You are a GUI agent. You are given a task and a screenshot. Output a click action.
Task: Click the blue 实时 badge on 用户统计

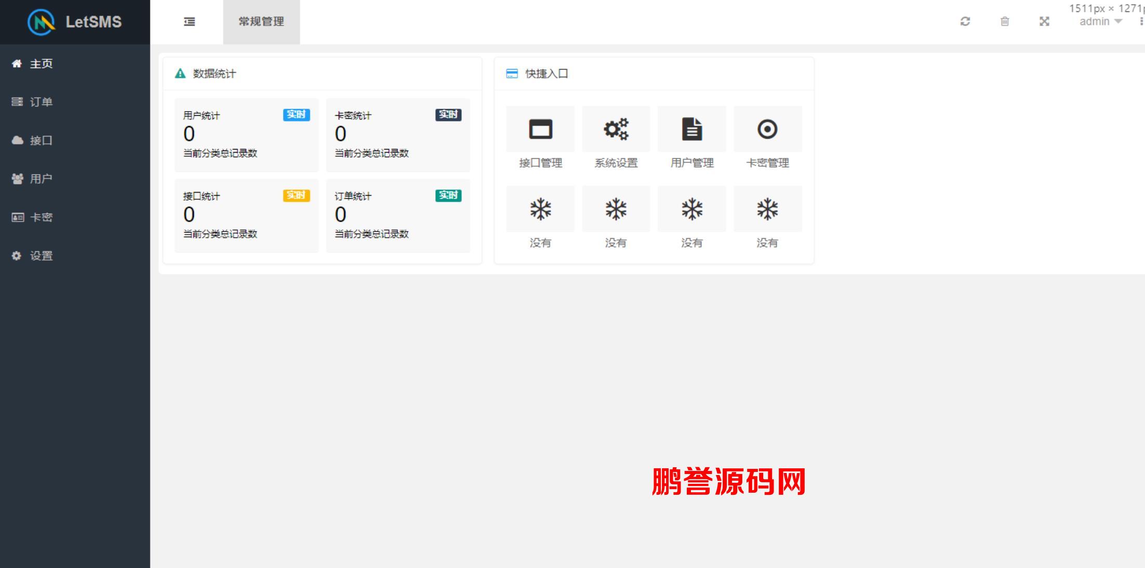click(297, 115)
